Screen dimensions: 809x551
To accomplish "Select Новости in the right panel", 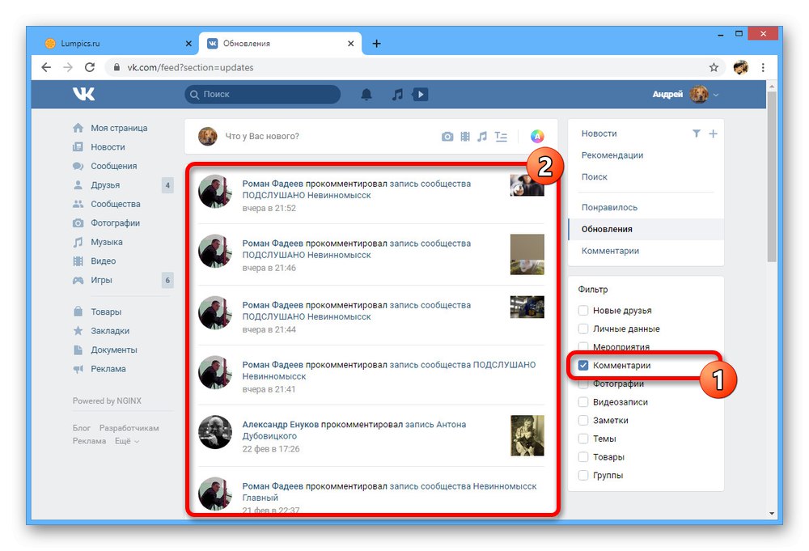I will click(599, 134).
